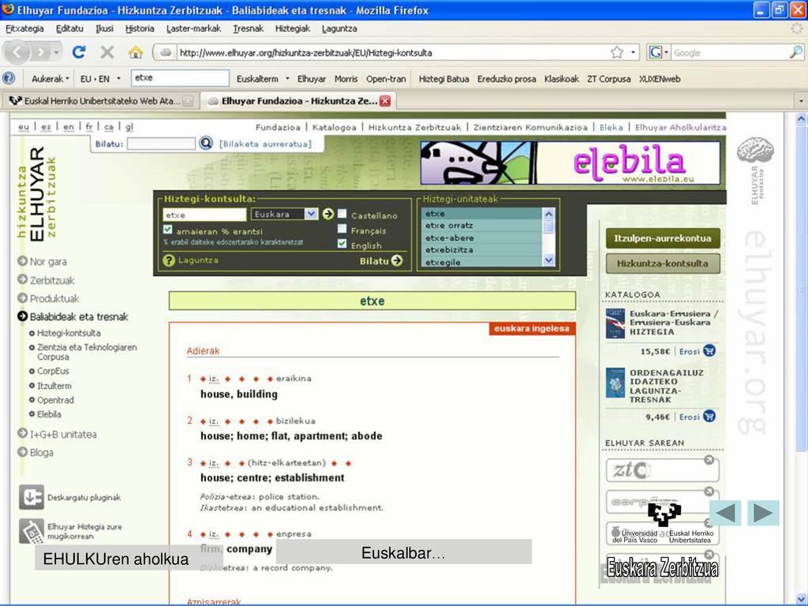Open the Aukerak dropdown in Euskalbar

pyautogui.click(x=50, y=79)
